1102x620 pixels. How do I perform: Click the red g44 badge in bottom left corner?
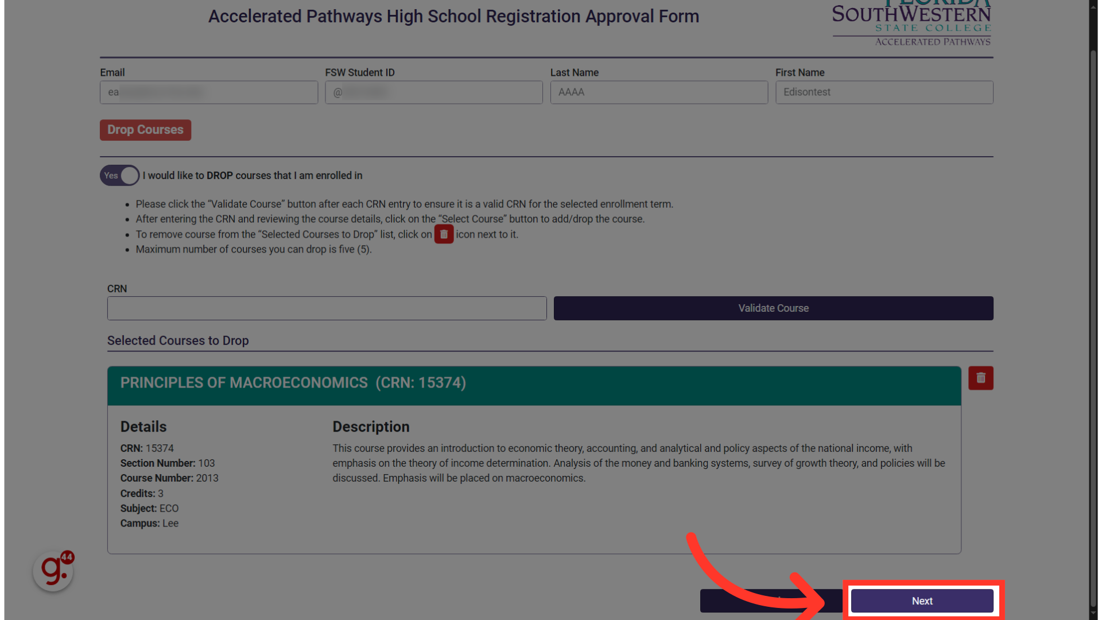(x=52, y=570)
